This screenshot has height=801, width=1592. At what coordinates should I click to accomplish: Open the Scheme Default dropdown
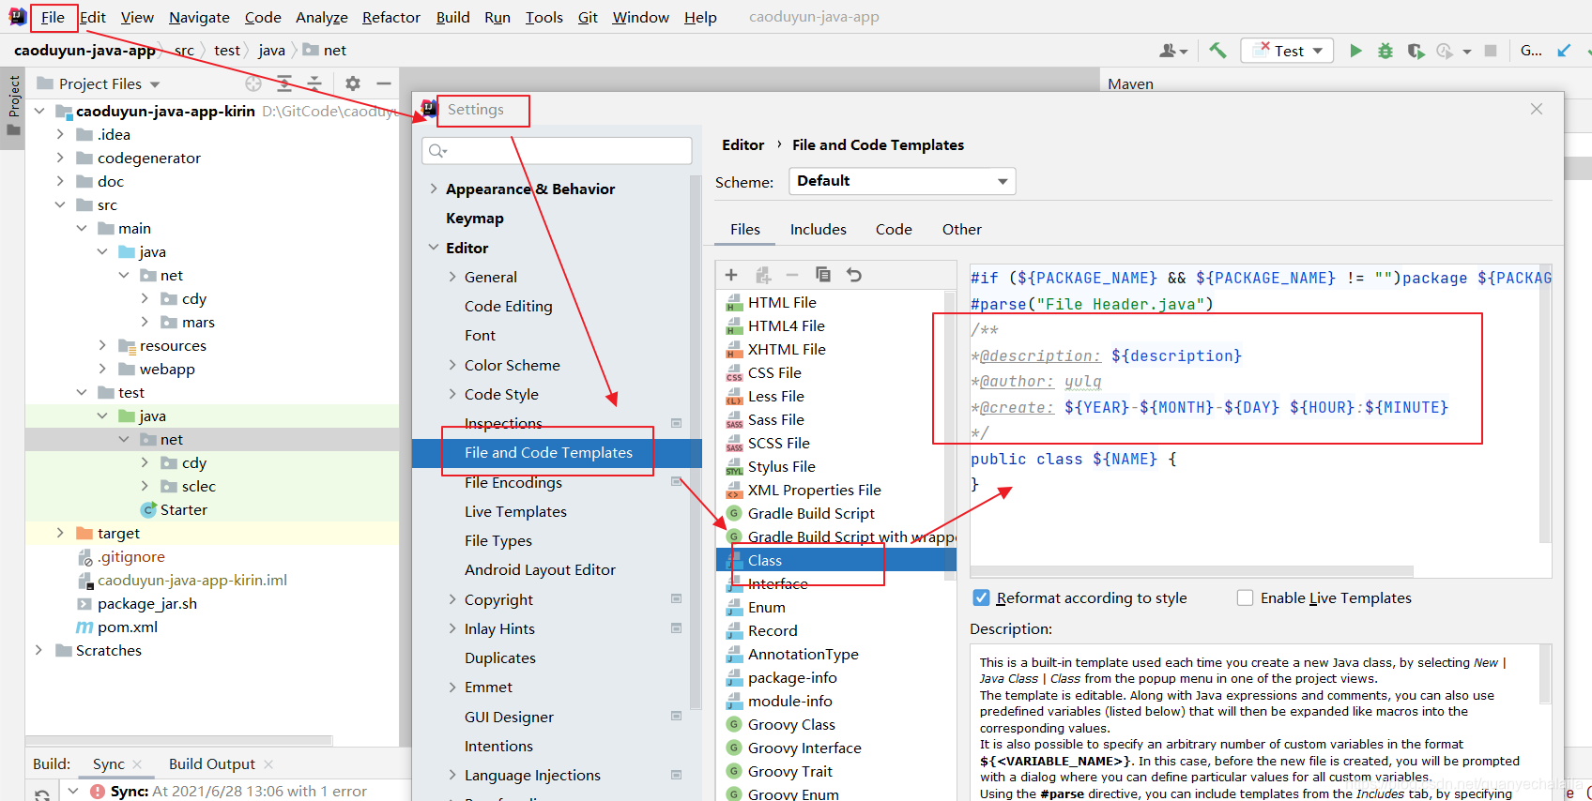(902, 181)
